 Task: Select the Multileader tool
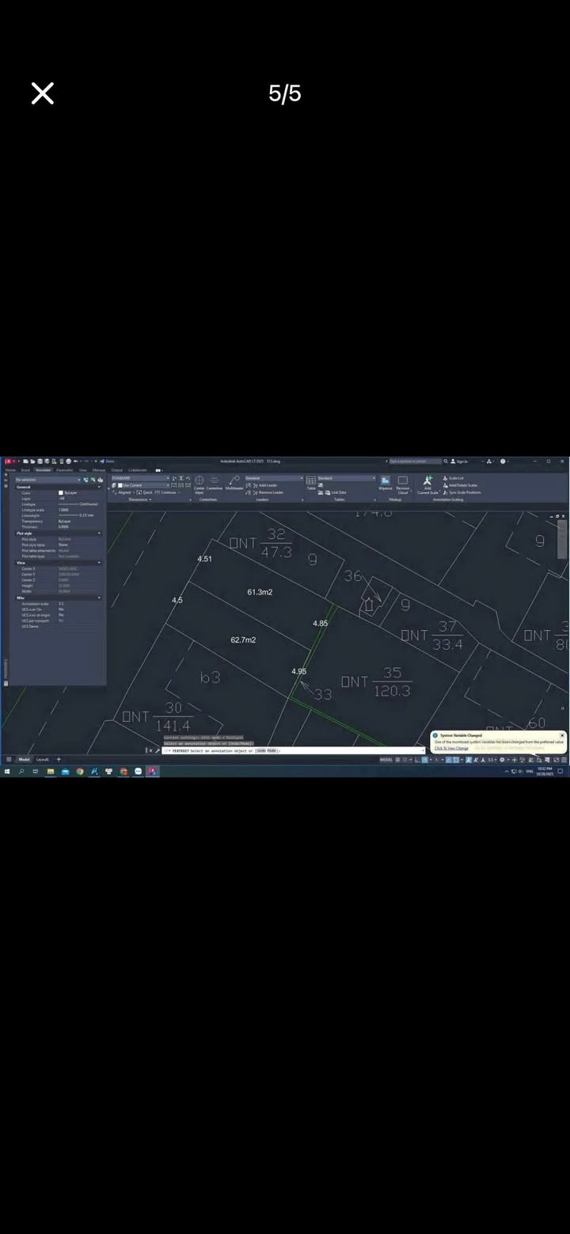pos(234,483)
